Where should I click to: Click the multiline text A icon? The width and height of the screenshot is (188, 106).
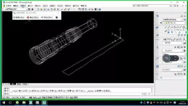coord(175,47)
